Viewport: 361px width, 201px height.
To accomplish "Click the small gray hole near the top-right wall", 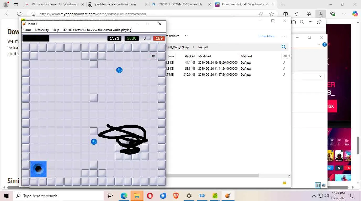I will [153, 56].
